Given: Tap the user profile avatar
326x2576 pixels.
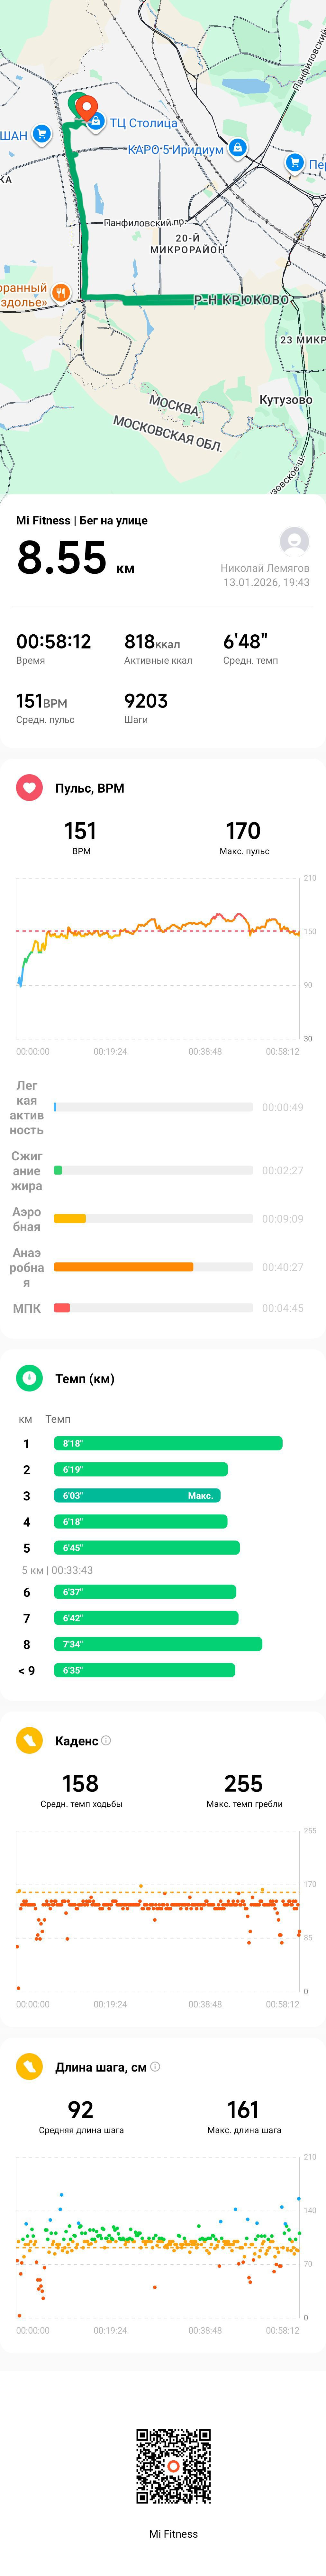Looking at the screenshot, I should point(294,541).
